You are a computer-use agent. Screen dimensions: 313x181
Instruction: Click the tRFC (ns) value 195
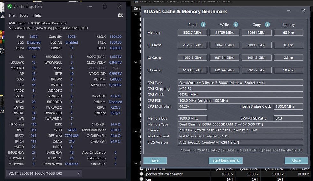click(x=34, y=124)
